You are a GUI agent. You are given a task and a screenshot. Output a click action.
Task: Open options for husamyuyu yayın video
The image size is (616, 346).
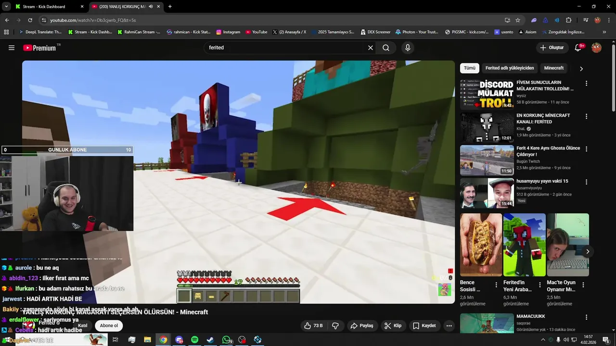point(586,182)
